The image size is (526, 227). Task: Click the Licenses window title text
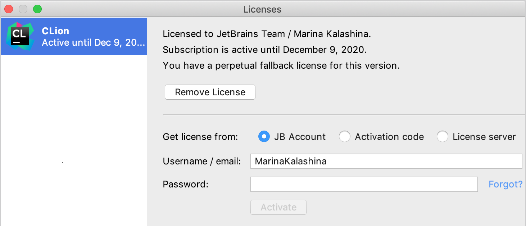tap(262, 9)
